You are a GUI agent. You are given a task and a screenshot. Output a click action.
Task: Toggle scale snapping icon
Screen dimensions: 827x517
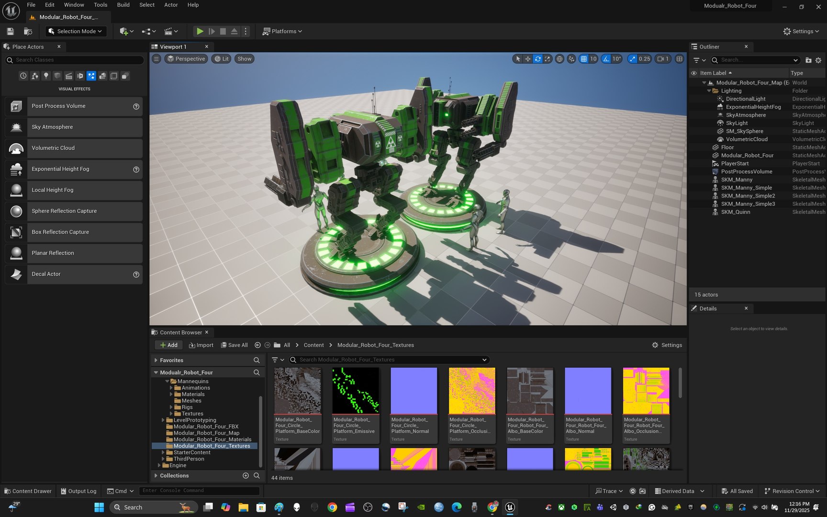click(x=632, y=59)
